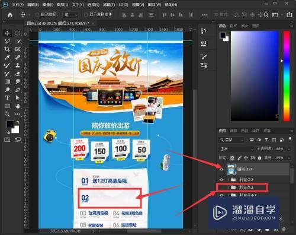Toggle the layer filter on/off switch
296x235 pixels.
pos(290,139)
